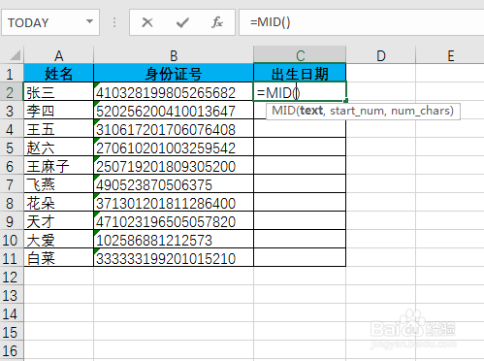Click the cell containing 天才
484x361 pixels.
(58, 221)
